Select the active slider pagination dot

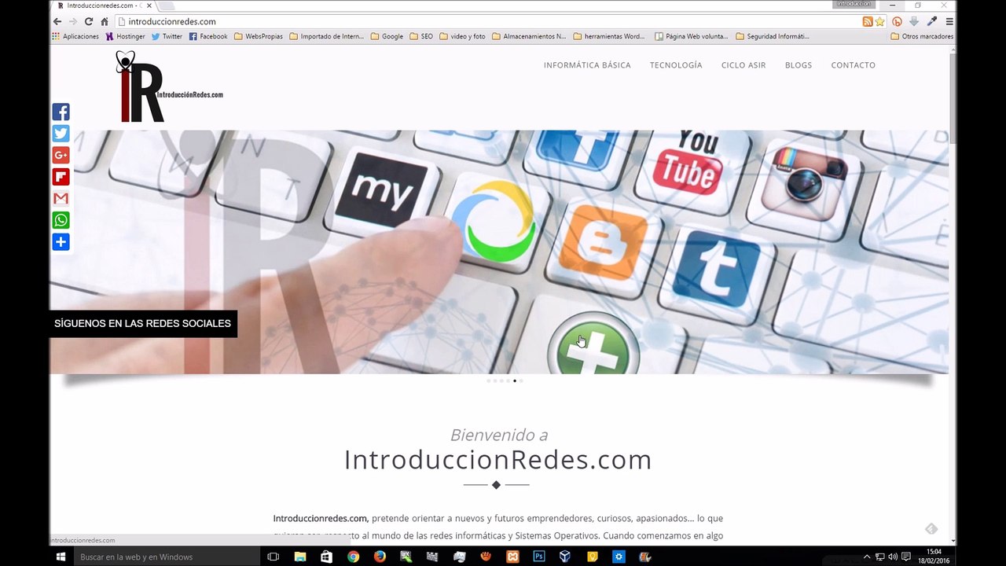515,380
